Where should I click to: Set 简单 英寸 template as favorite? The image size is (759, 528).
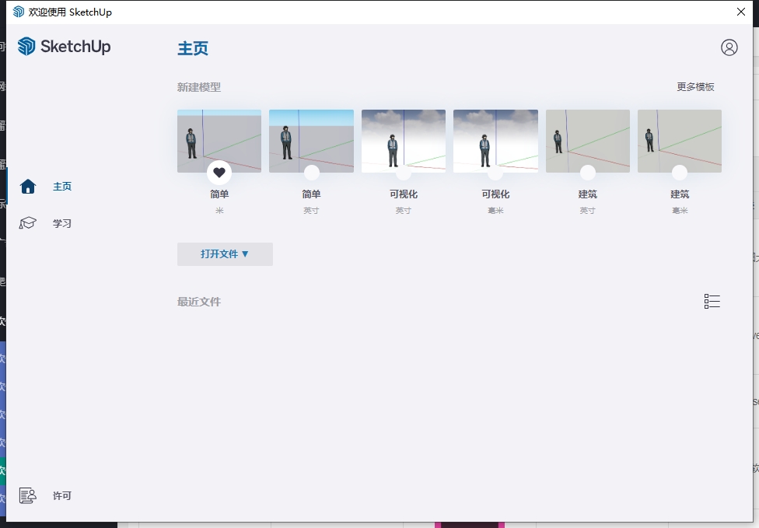point(311,173)
